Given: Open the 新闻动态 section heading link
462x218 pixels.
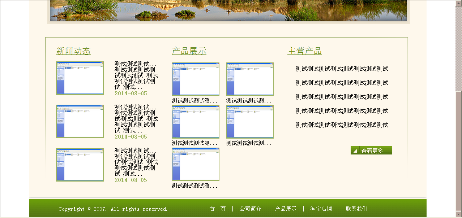Looking at the screenshot, I should click(73, 51).
